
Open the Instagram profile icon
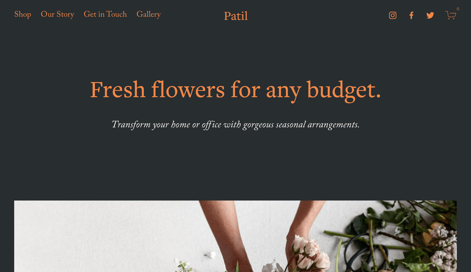pos(392,15)
